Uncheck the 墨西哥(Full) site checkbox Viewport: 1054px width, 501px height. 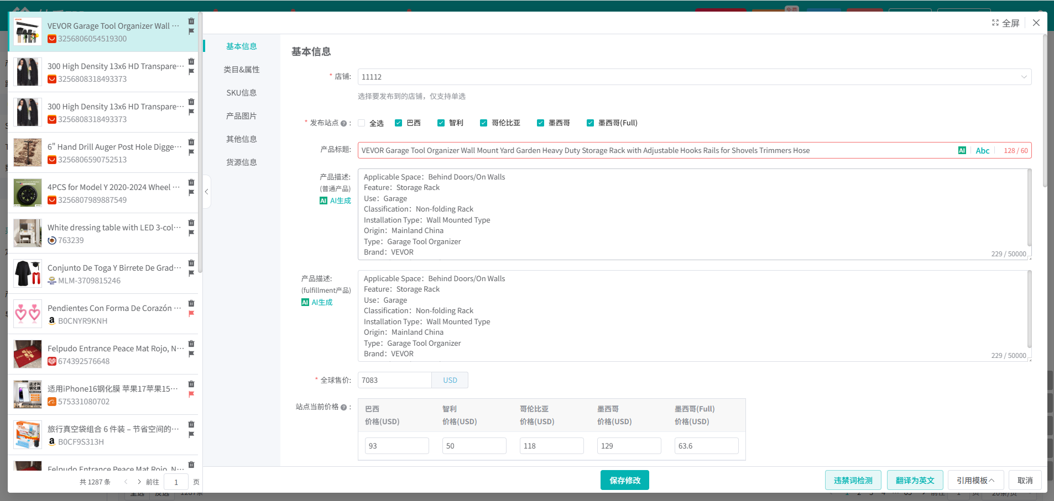pos(590,123)
